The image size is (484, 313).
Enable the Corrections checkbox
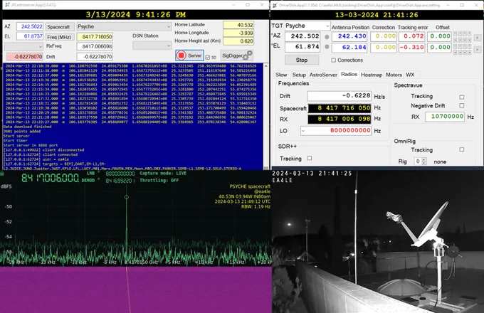[333, 60]
